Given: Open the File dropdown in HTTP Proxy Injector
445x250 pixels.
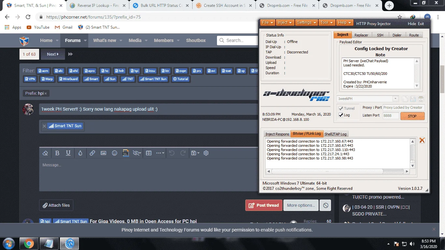Looking at the screenshot, I should click(x=267, y=22).
